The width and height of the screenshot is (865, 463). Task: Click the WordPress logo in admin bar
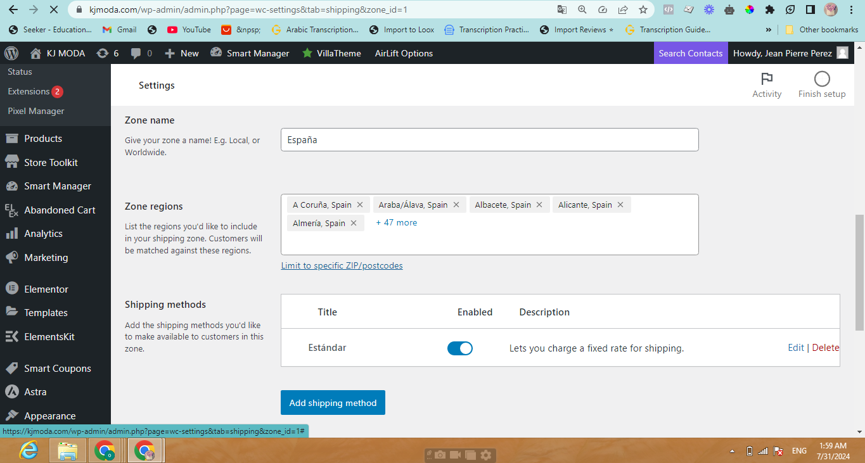click(11, 53)
